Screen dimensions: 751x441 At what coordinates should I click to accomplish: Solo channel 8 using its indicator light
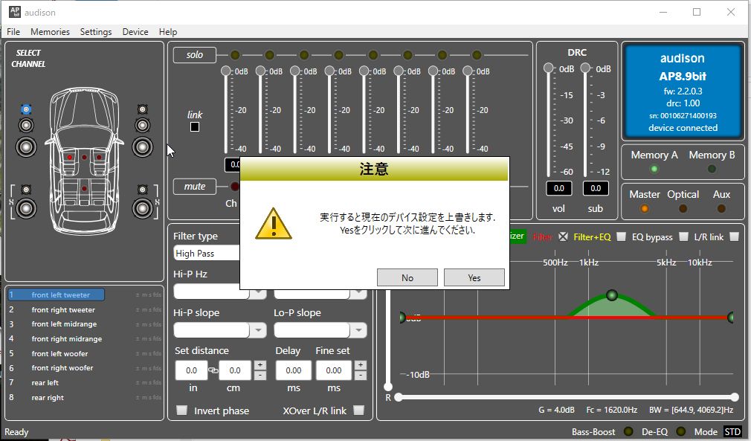coord(477,55)
